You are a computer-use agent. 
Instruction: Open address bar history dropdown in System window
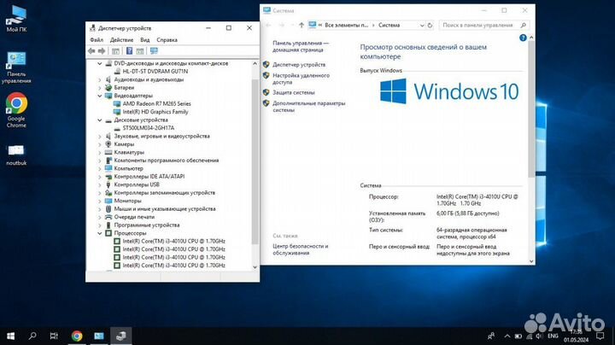422,25
